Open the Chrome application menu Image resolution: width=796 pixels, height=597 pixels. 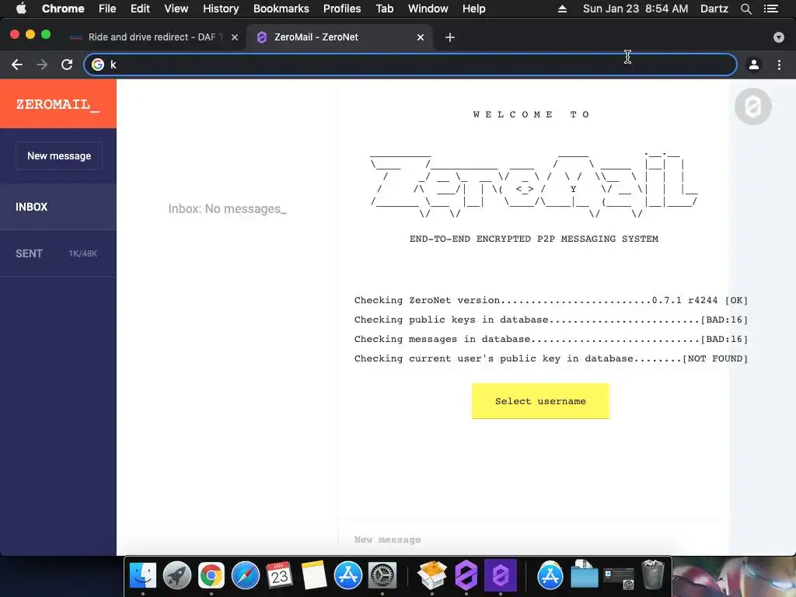tap(63, 9)
